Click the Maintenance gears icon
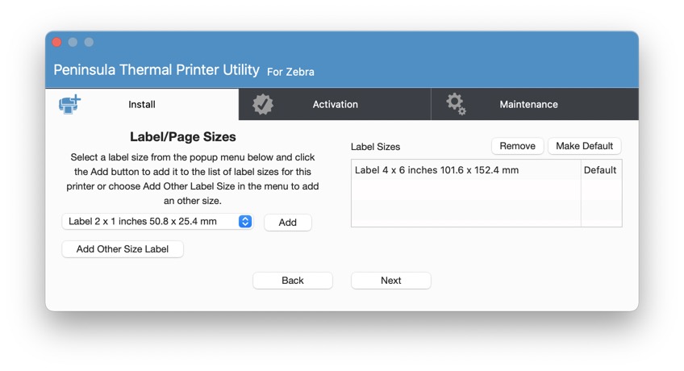The height and width of the screenshot is (371, 684). click(456, 104)
